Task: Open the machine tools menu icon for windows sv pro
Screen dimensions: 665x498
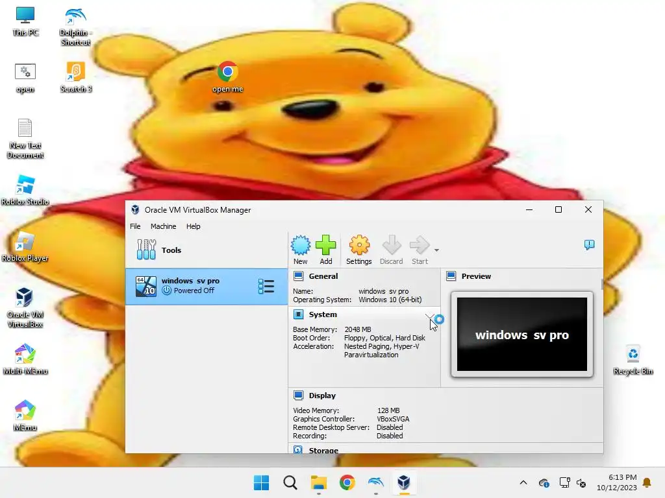Action: click(x=266, y=286)
